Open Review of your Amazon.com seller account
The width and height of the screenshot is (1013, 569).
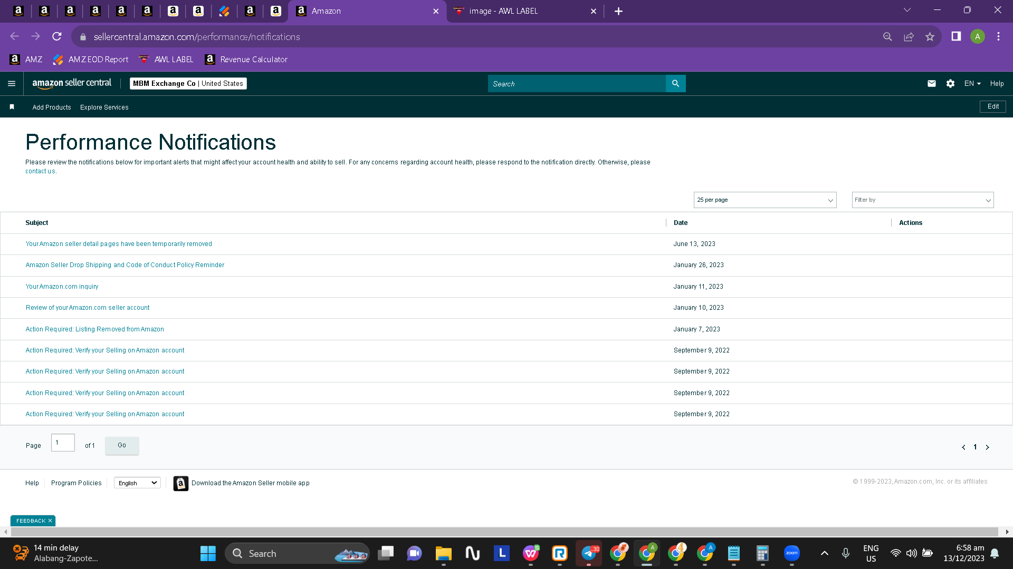tap(88, 308)
